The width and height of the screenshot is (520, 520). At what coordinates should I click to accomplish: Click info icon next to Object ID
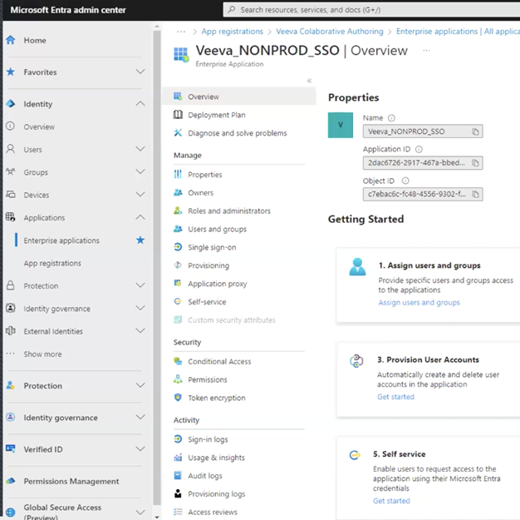click(405, 181)
